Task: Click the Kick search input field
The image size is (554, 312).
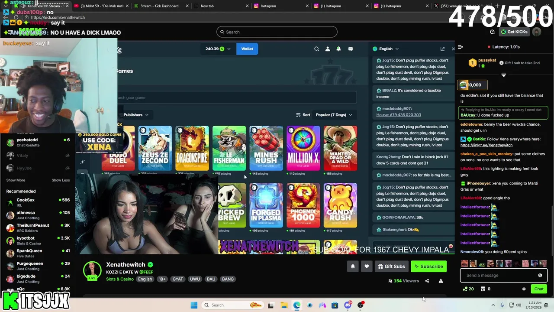Action: pyautogui.click(x=277, y=32)
